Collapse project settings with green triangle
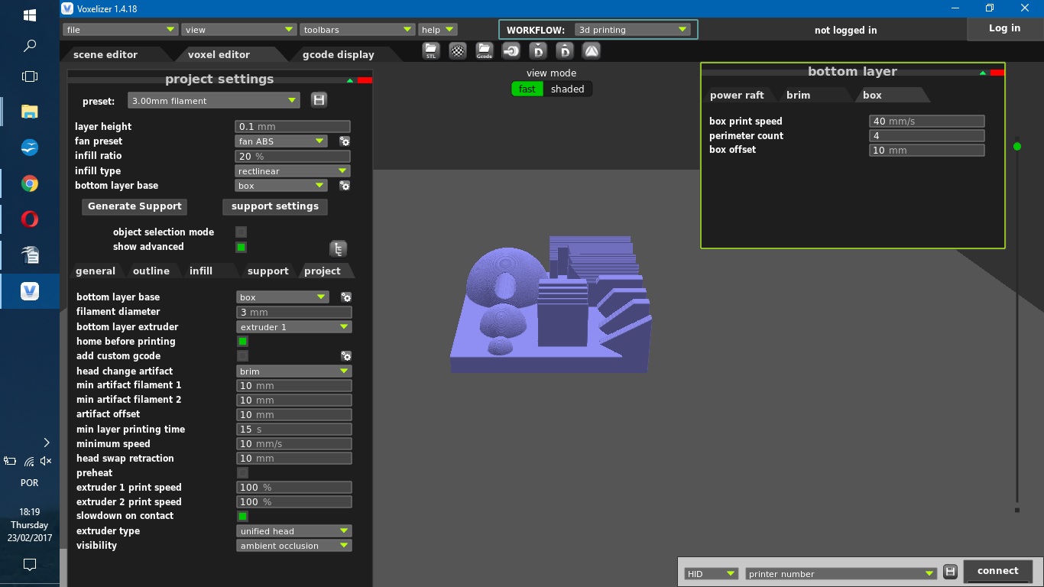This screenshot has height=587, width=1044. point(350,80)
